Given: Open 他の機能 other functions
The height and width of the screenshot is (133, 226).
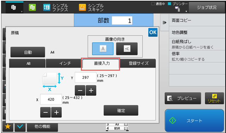Looking at the screenshot, I should 42,127.
